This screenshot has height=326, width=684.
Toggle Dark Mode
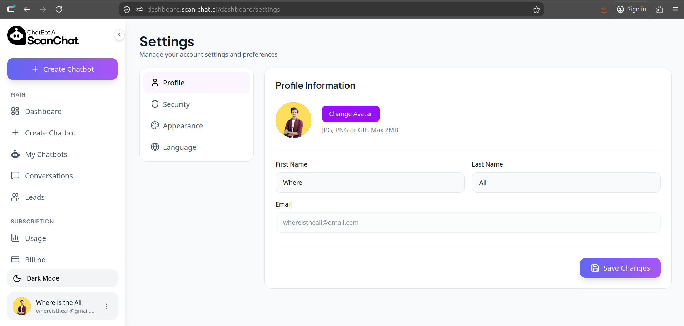[x=62, y=278]
